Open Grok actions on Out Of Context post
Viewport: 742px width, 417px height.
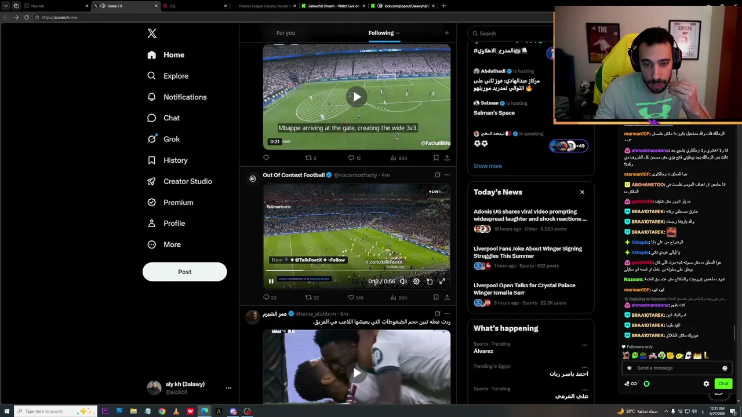[x=437, y=175]
